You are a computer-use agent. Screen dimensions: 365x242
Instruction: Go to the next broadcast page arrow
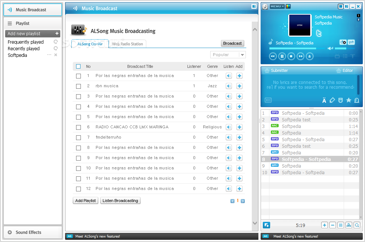pyautogui.click(x=243, y=201)
